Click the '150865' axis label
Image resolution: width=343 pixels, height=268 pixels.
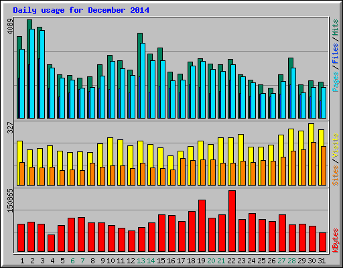(10, 200)
